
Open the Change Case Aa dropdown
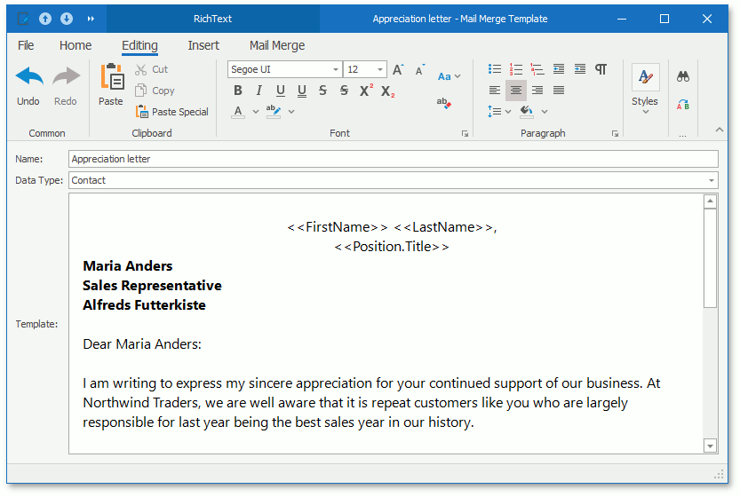pyautogui.click(x=449, y=76)
